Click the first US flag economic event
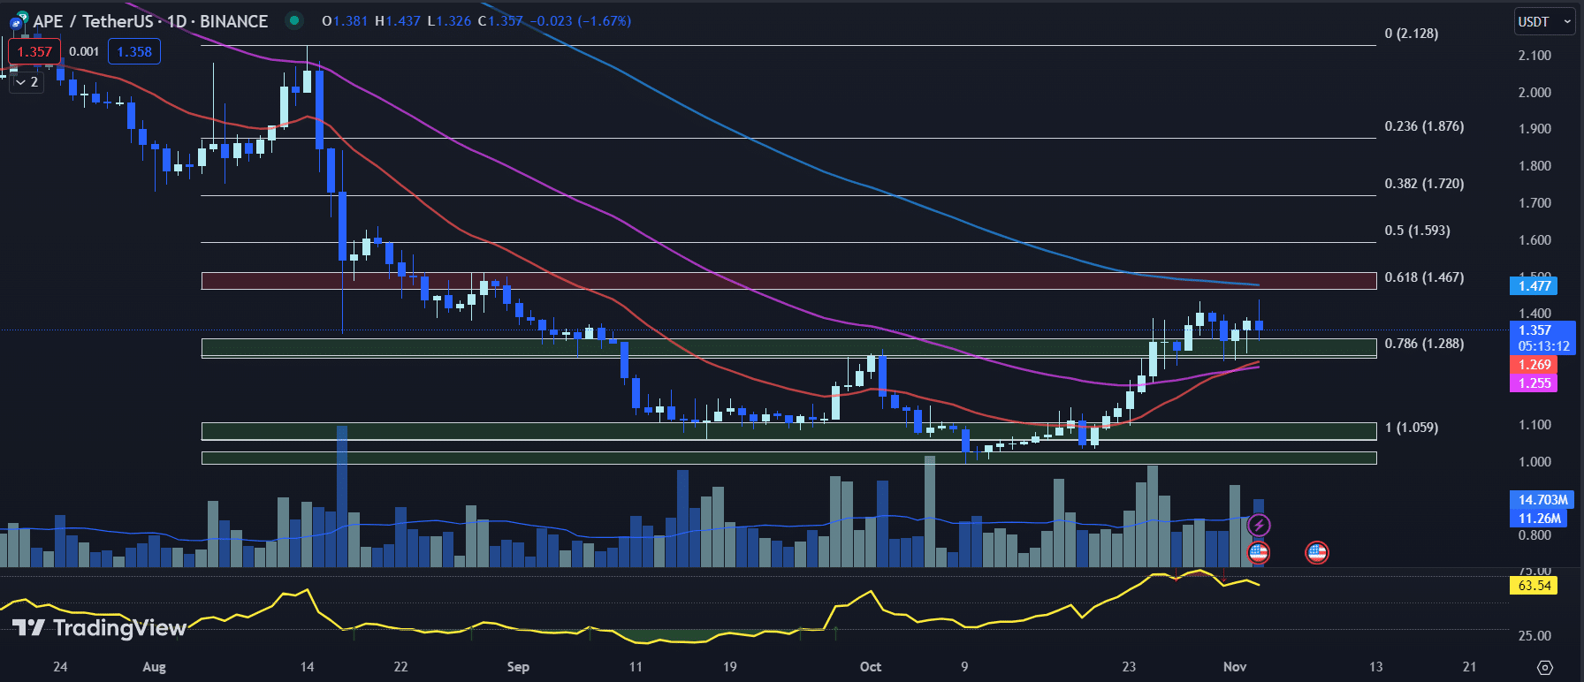 click(x=1258, y=553)
